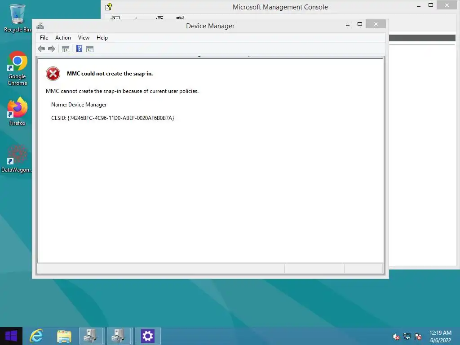
Task: Open the Windows Start button
Action: click(x=11, y=336)
